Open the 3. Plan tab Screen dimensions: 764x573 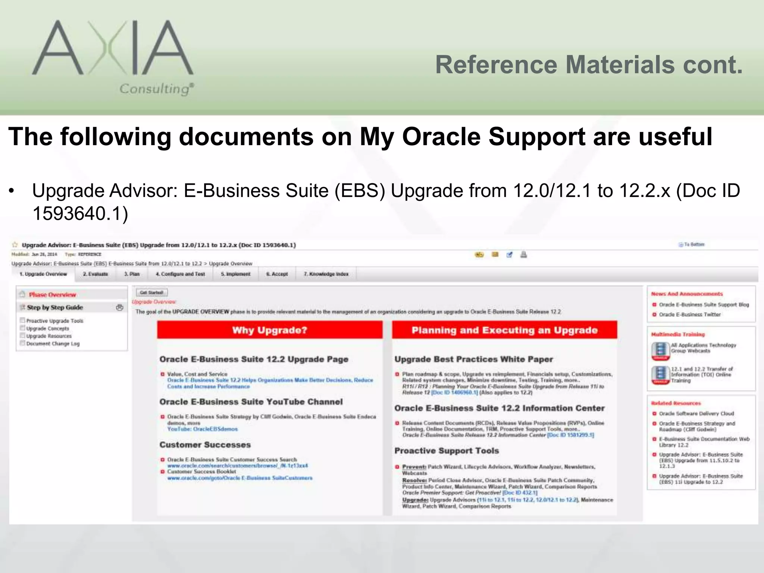132,274
